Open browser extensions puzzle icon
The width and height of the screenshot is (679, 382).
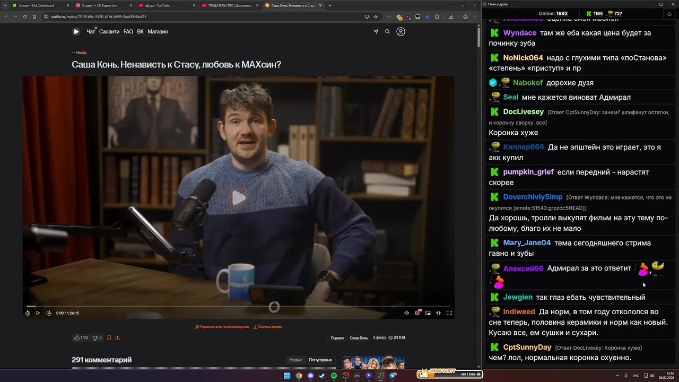click(x=437, y=16)
